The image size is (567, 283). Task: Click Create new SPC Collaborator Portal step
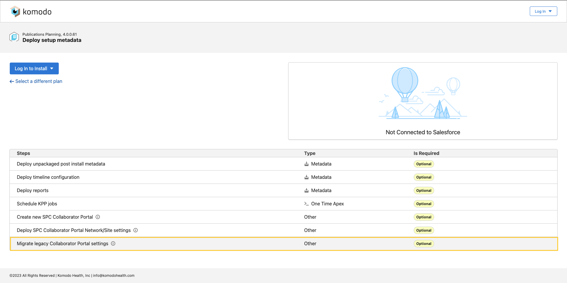pos(55,217)
